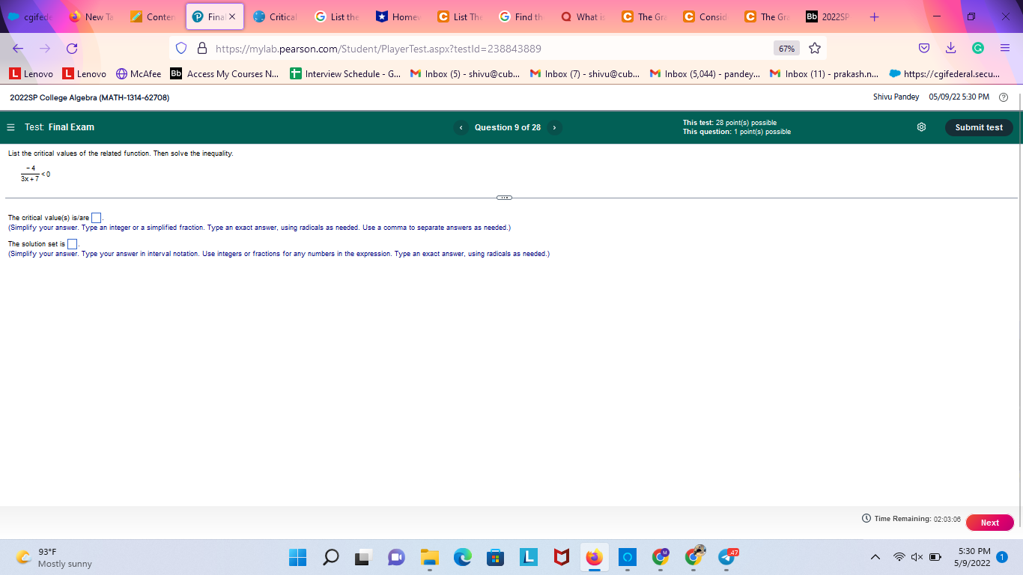Click the Firefox icon on the taskbar
Image resolution: width=1023 pixels, height=575 pixels.
594,558
